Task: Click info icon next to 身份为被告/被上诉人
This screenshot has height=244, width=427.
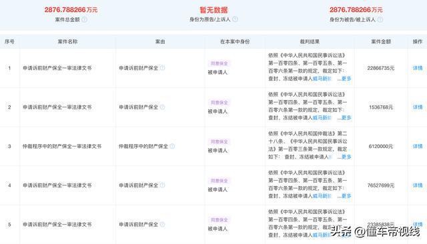Action: 380,19
